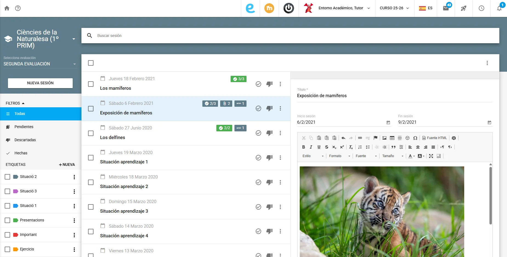Screen dimensions: 507x257
Task: Enable the Presentacions tag checkbox
Action: tap(7, 220)
